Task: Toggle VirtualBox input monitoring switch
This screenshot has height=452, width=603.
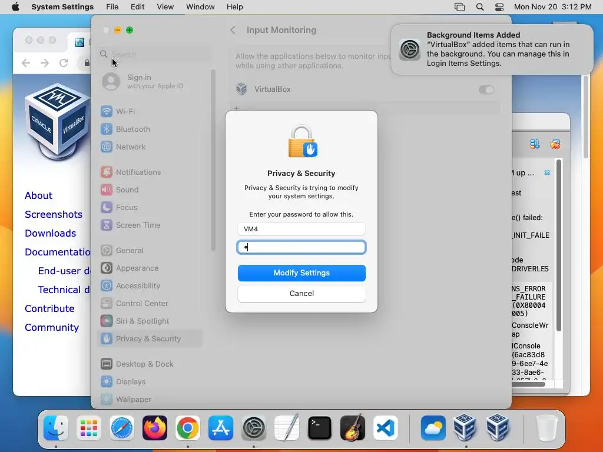Action: point(486,89)
